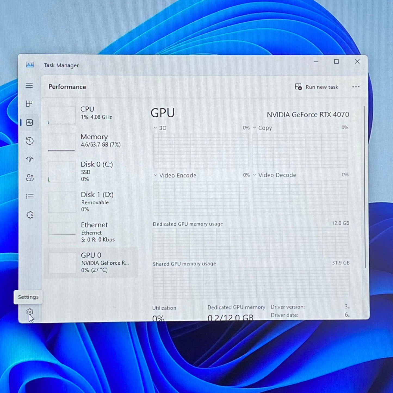
Task: Click the NVIDIA GeForce RTX 4070 text
Action: (x=308, y=115)
